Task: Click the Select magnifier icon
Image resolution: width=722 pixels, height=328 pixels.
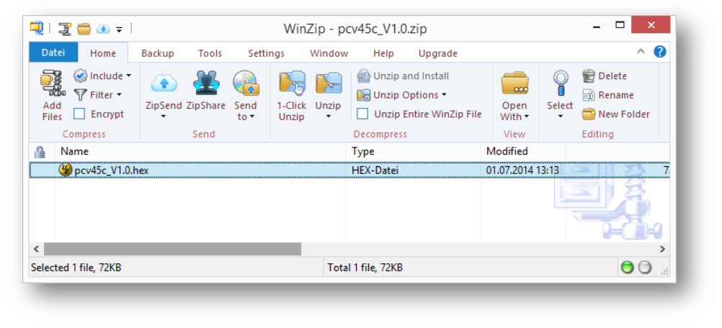Action: 561,83
